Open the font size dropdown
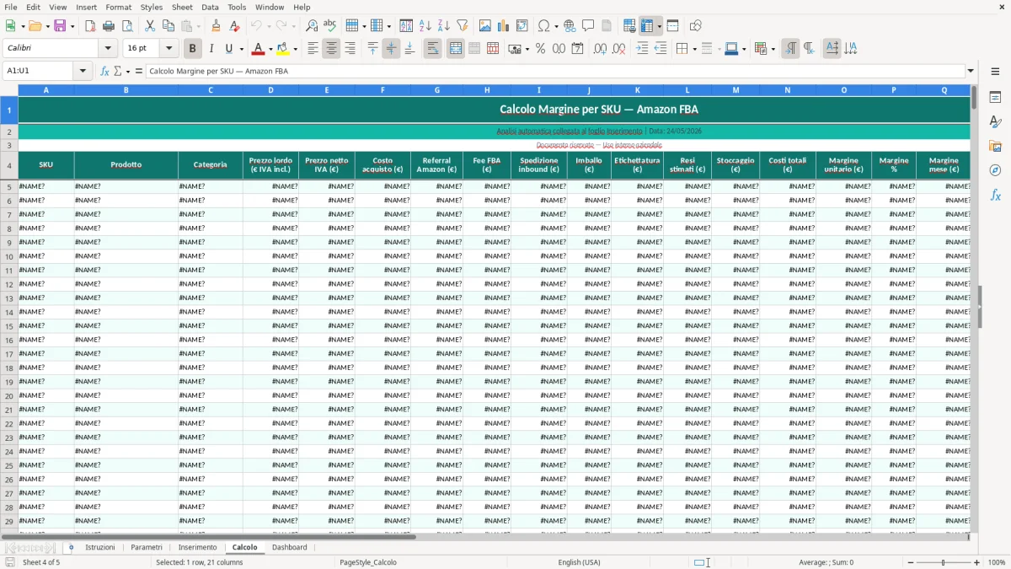The width and height of the screenshot is (1011, 569). click(x=168, y=49)
